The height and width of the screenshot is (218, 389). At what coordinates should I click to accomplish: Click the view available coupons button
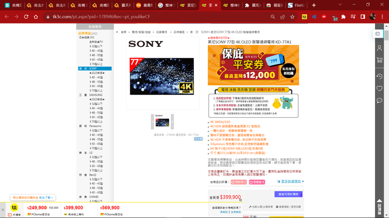(x=289, y=194)
